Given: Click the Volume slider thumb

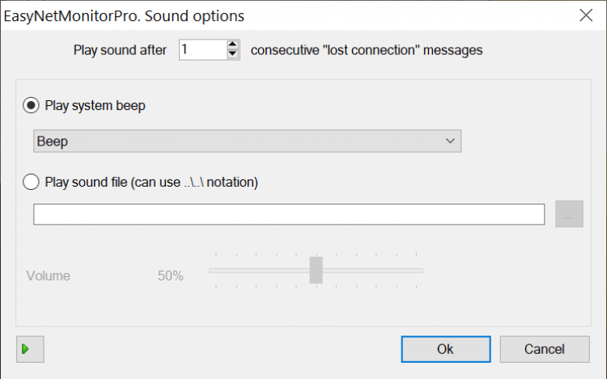Looking at the screenshot, I should (316, 270).
